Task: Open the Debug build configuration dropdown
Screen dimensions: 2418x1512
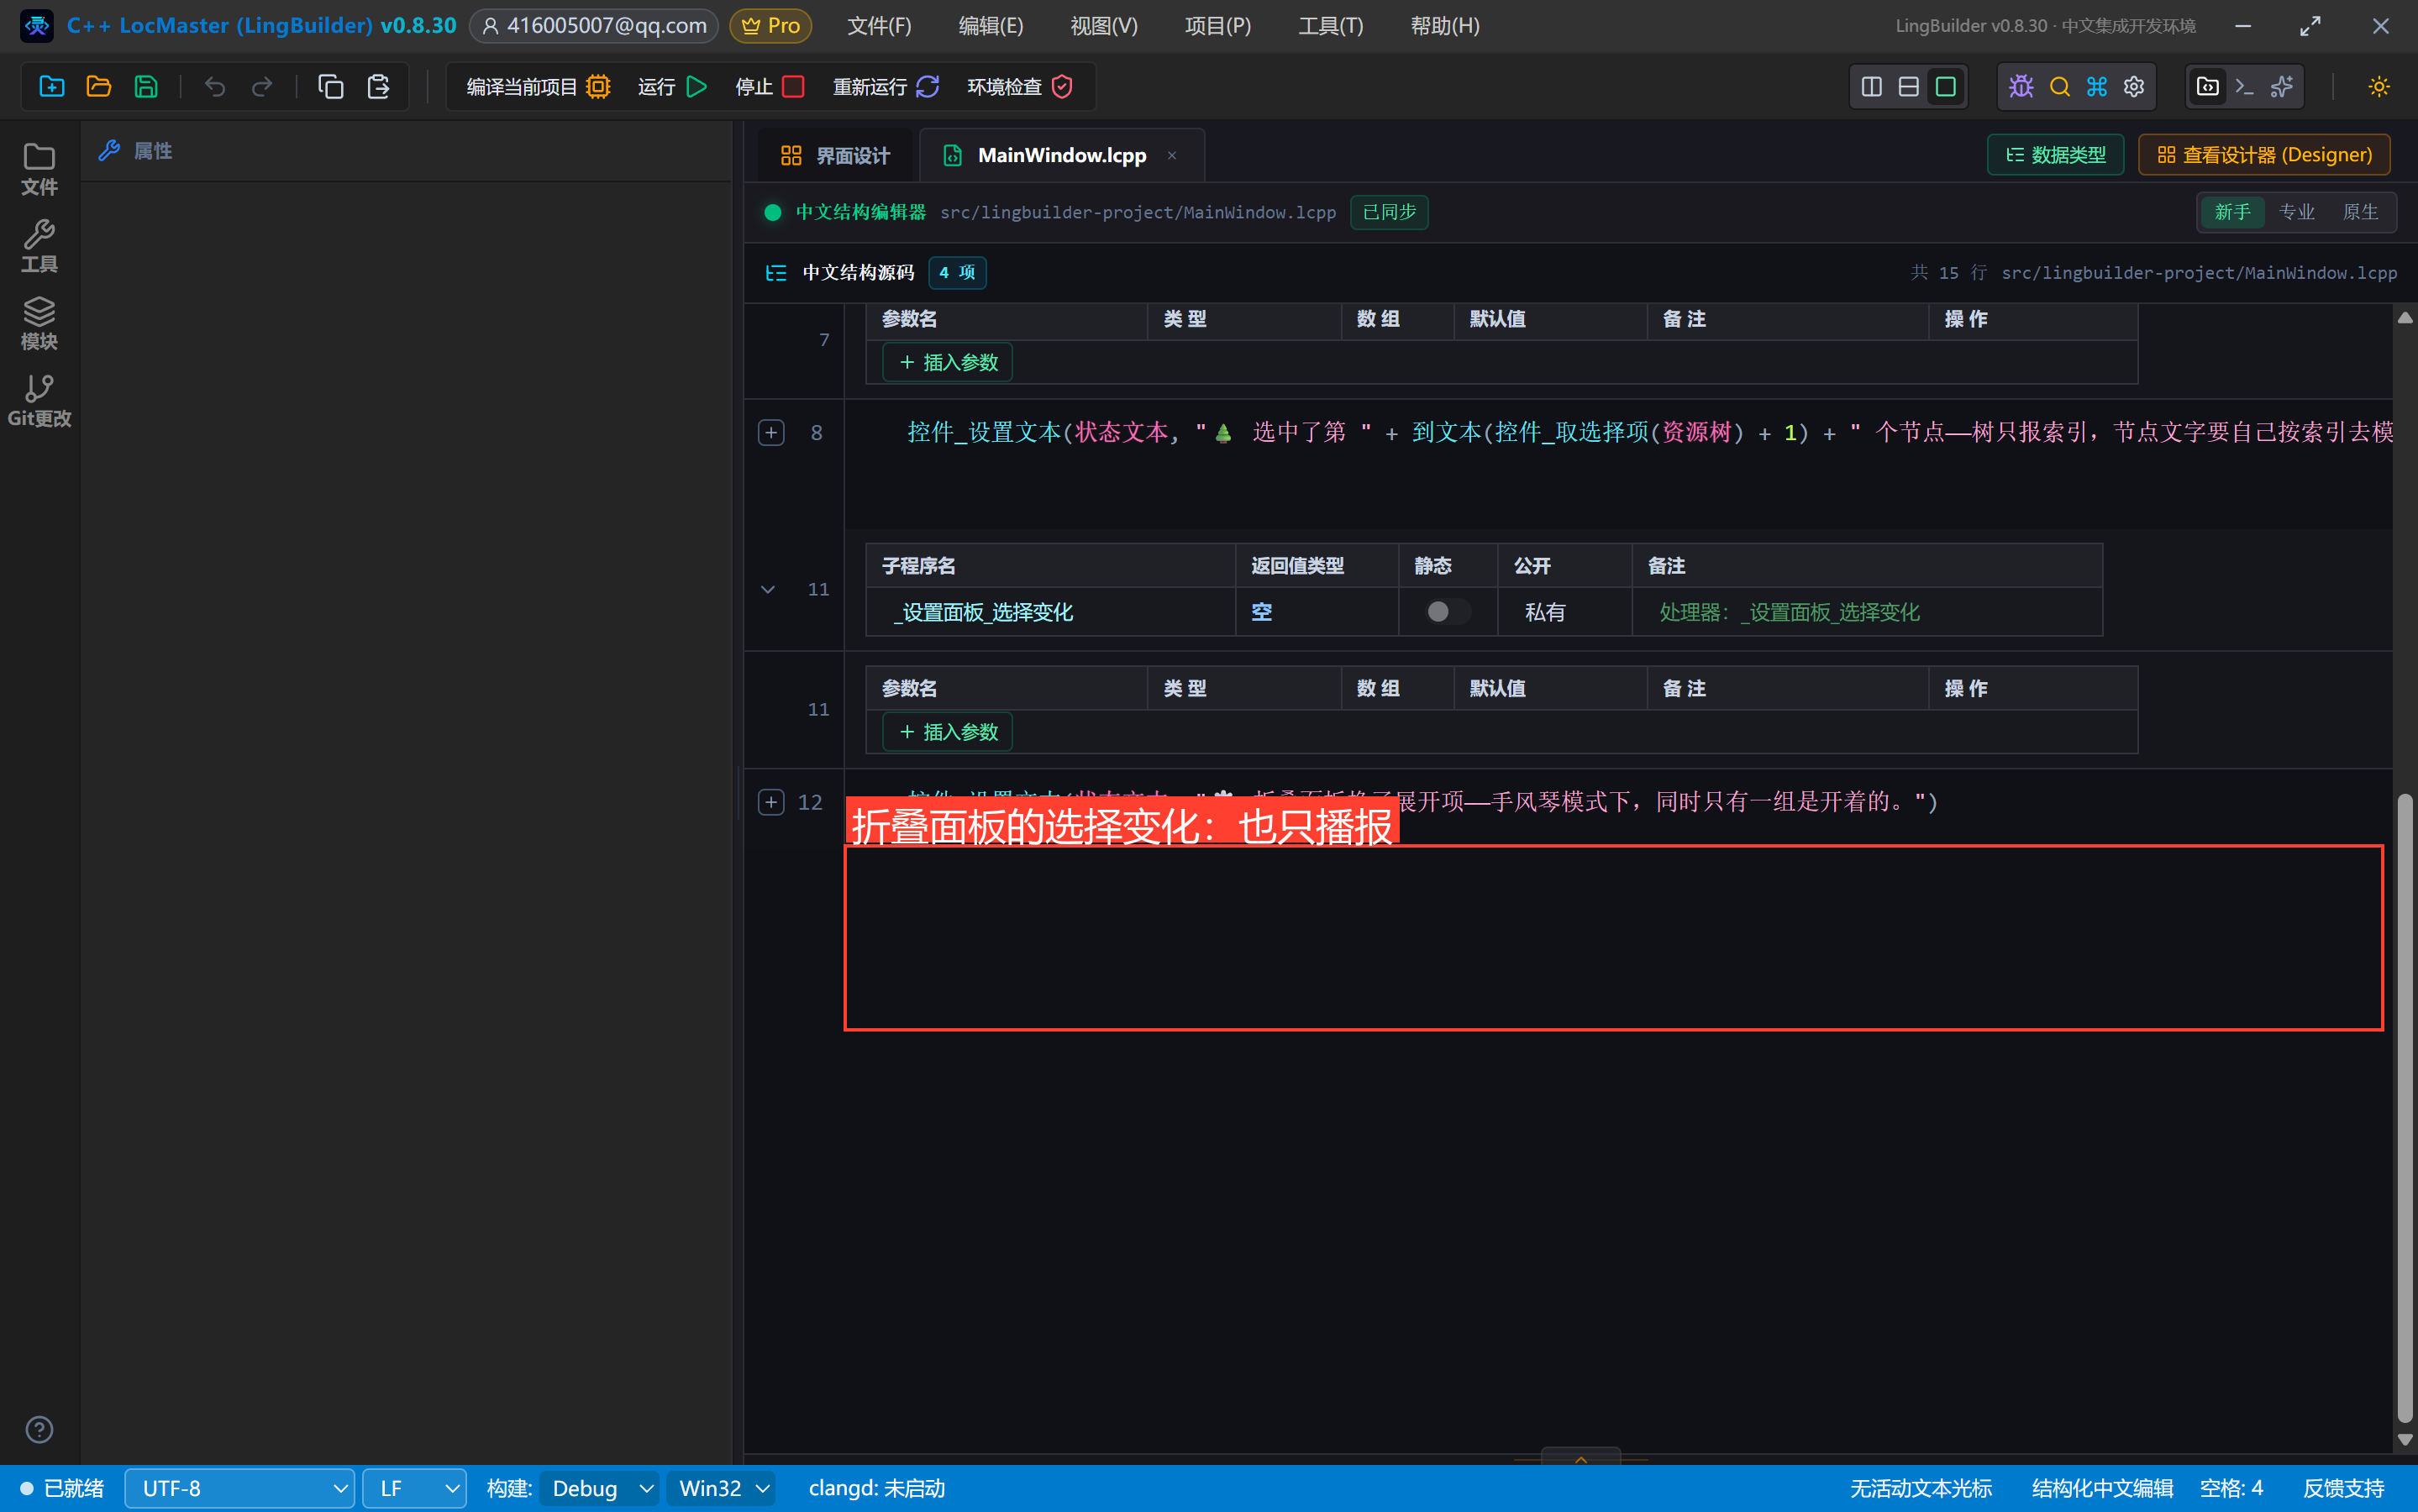Action: (601, 1488)
